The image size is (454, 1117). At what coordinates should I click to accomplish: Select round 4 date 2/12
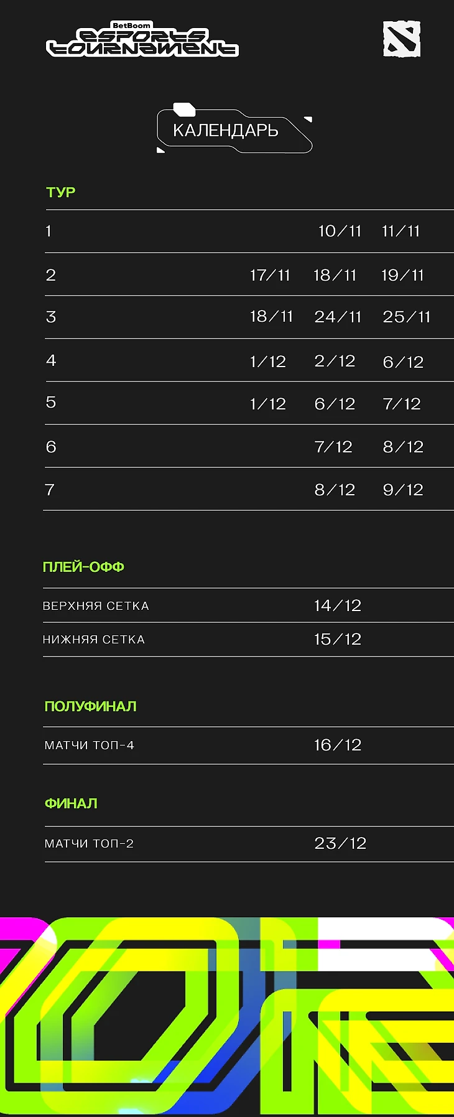pos(335,362)
